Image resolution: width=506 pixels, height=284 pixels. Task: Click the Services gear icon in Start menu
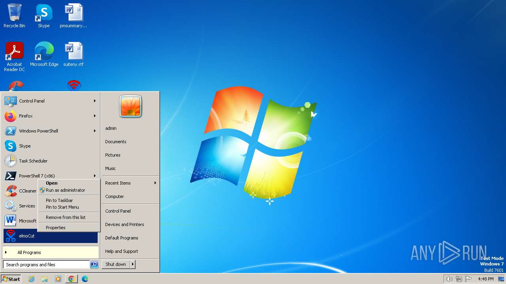pyautogui.click(x=10, y=206)
